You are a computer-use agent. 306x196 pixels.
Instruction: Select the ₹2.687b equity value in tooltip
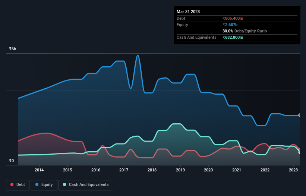(230, 25)
